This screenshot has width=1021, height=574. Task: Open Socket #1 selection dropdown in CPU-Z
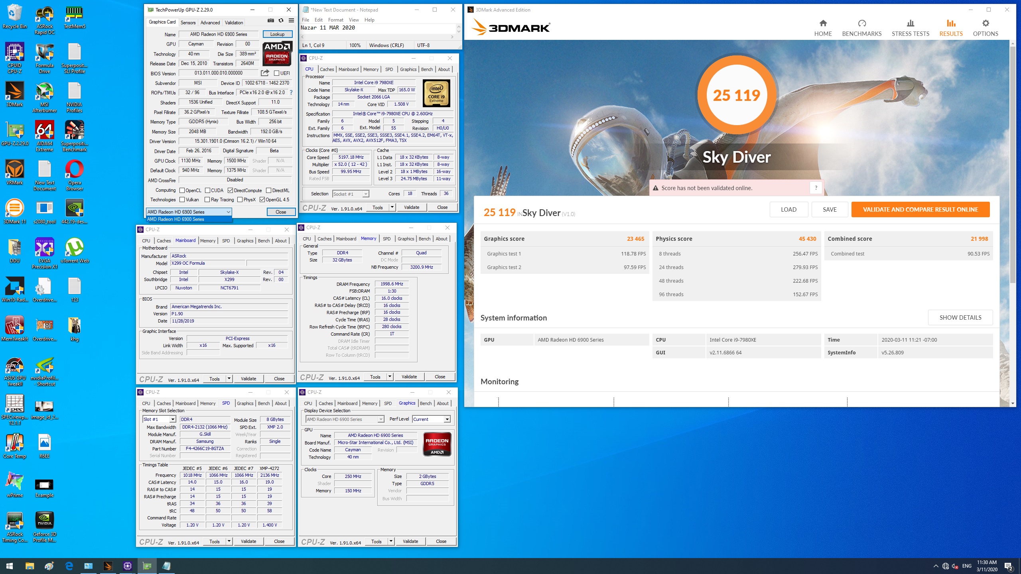(x=351, y=194)
